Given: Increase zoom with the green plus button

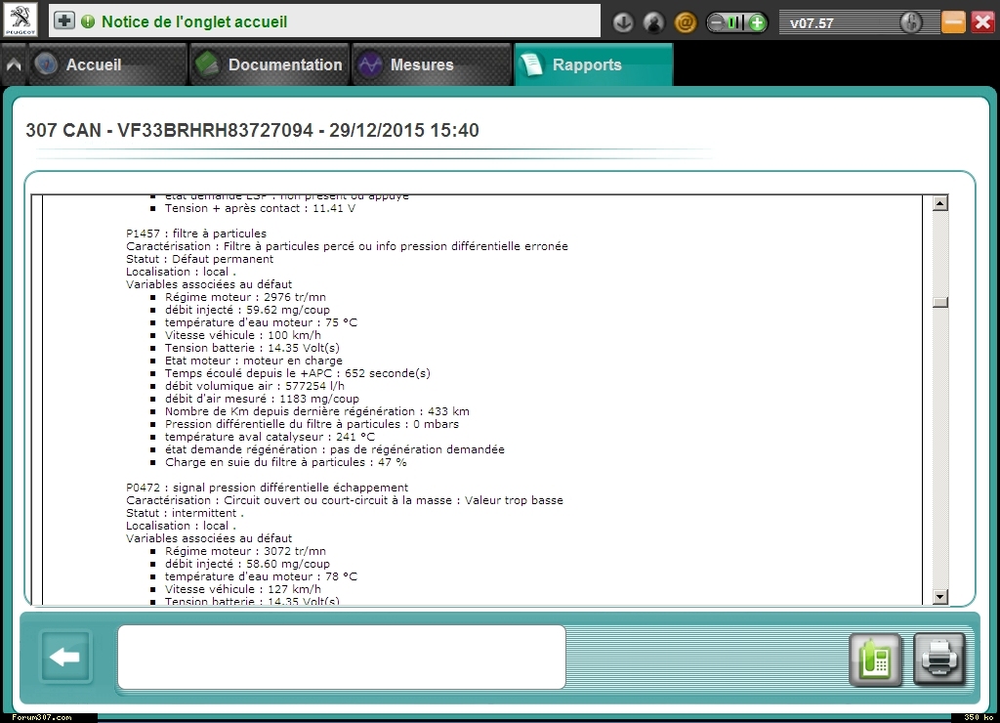Looking at the screenshot, I should [x=757, y=22].
